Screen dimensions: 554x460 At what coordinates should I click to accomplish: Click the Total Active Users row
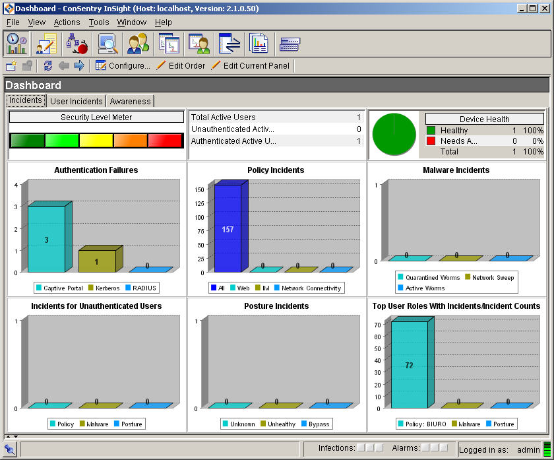[x=276, y=117]
